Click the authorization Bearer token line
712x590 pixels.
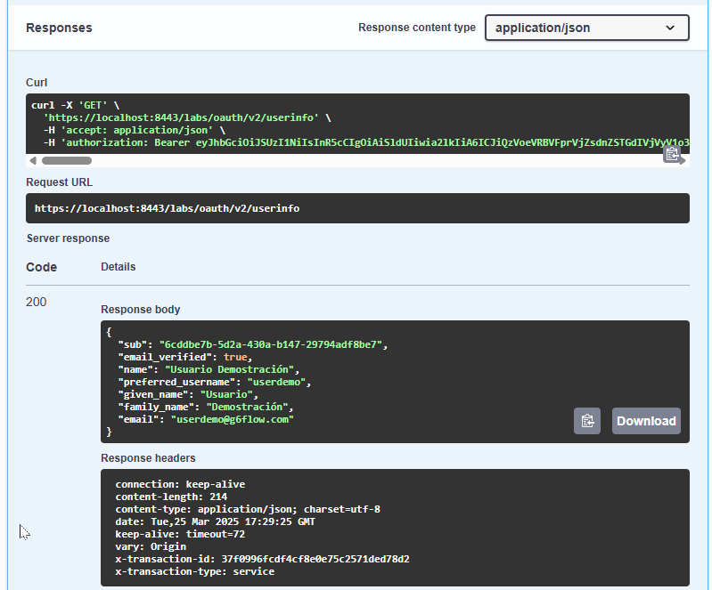click(366, 142)
